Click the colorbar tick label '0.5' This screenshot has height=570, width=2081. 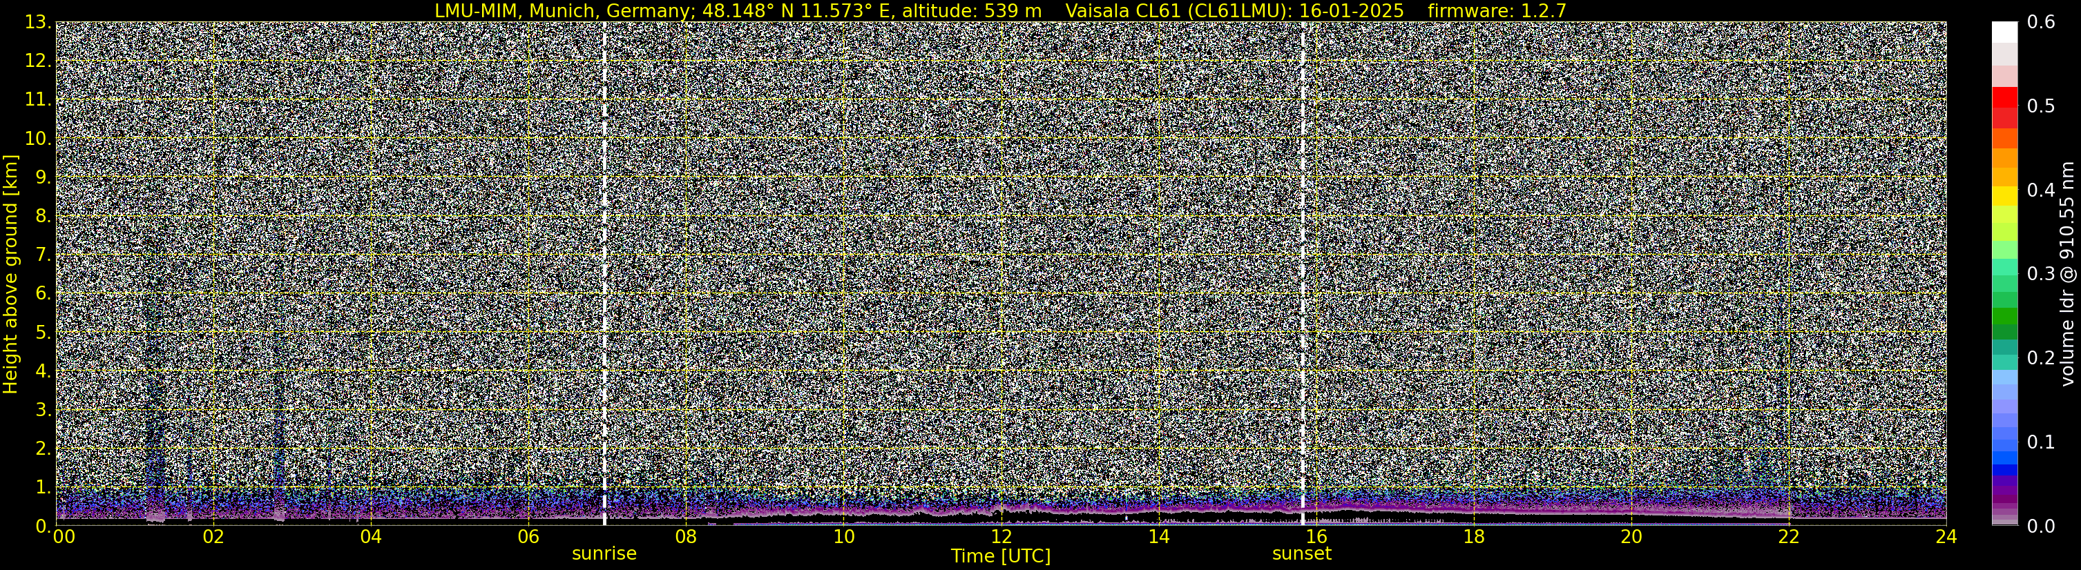click(x=2041, y=106)
